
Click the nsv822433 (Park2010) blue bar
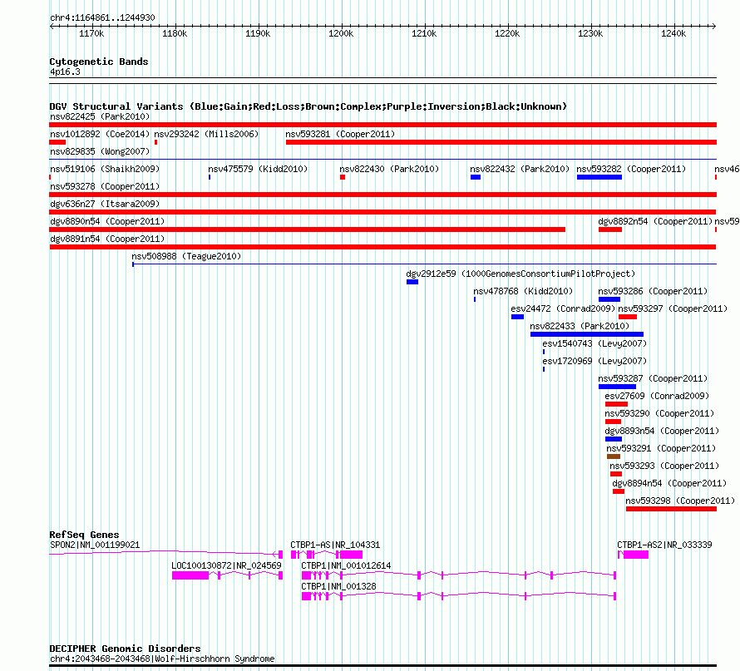pyautogui.click(x=587, y=334)
